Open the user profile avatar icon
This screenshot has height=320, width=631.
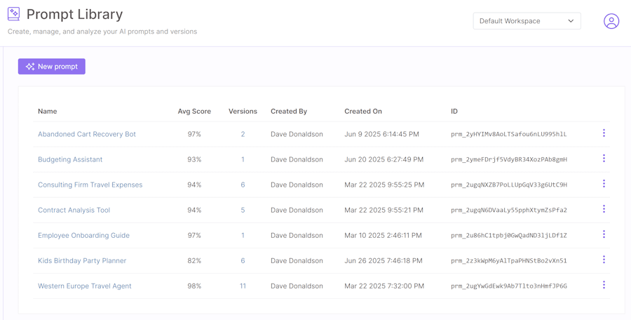tap(611, 21)
